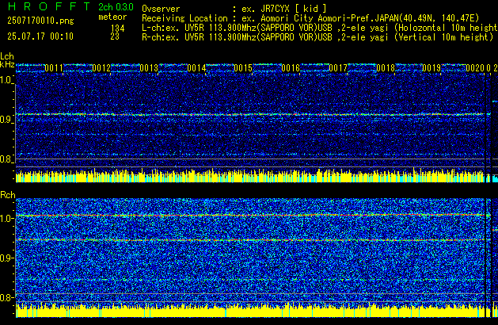Viewport: 498px width, 325px height.
Task: Click the 'kHz' axis unit label
Action: coord(7,64)
